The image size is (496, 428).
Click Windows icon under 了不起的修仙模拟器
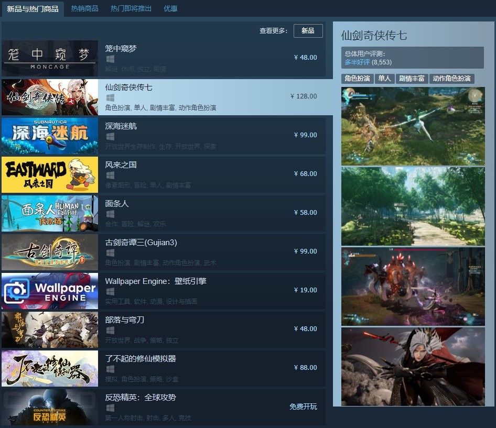(x=110, y=369)
